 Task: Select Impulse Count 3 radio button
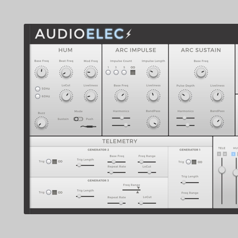[x=116, y=72]
